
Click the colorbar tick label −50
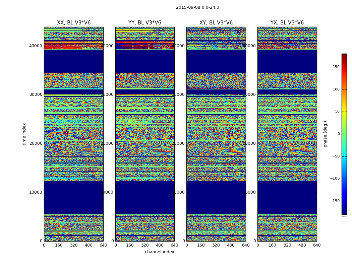coord(336,156)
